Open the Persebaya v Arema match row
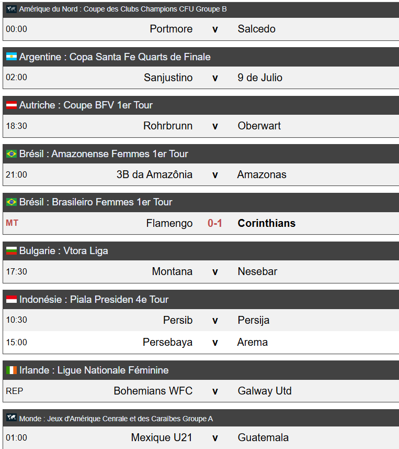399x449 pixels. pyautogui.click(x=201, y=342)
